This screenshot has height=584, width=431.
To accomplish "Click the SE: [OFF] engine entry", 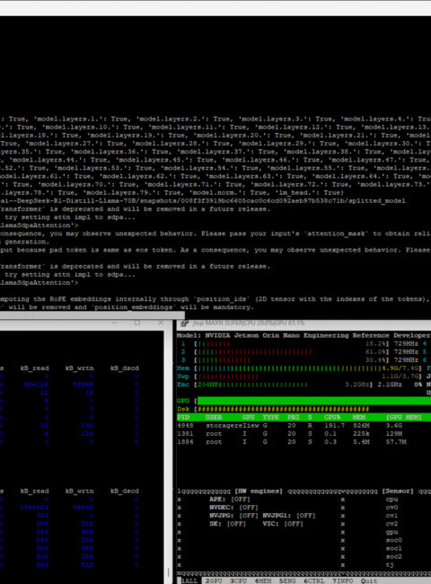I will coord(228,524).
